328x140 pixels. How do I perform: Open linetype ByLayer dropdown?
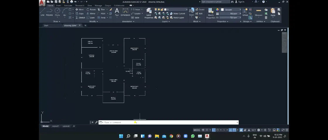coord(230,17)
